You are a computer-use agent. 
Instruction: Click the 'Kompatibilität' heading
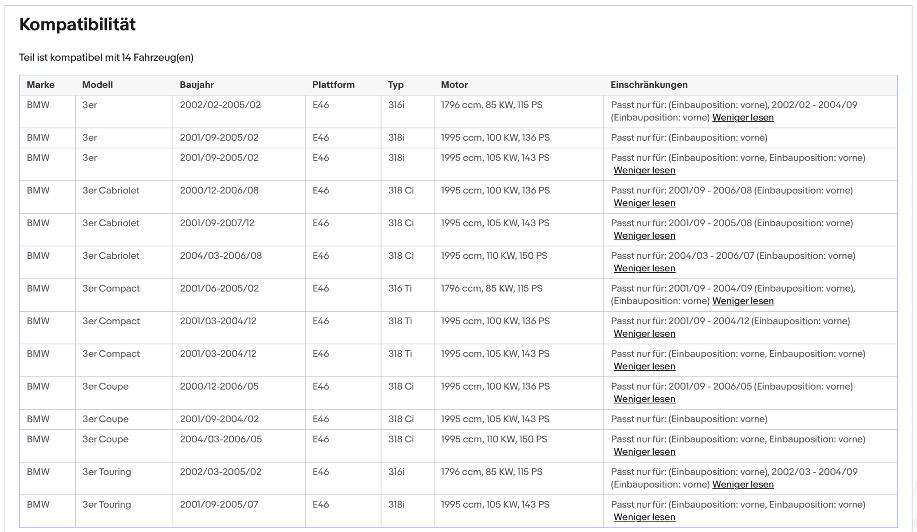pyautogui.click(x=77, y=24)
